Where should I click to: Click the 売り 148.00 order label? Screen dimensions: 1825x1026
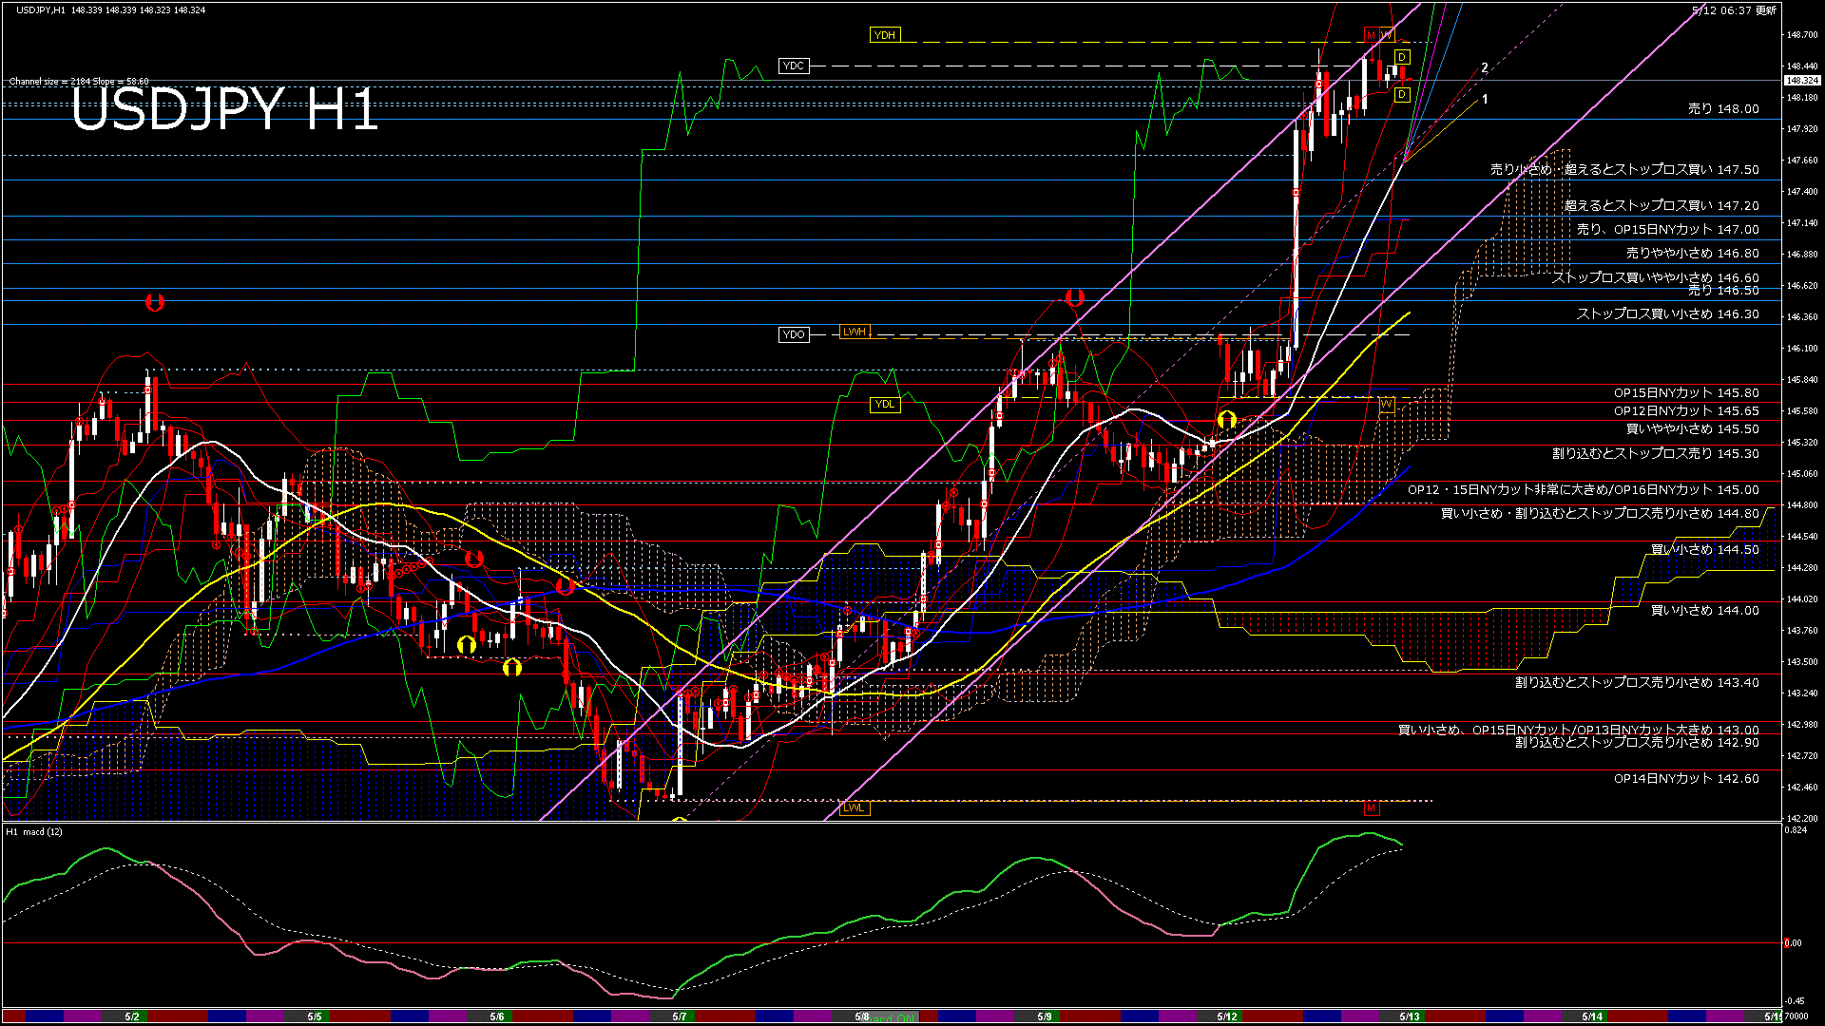(x=1722, y=109)
